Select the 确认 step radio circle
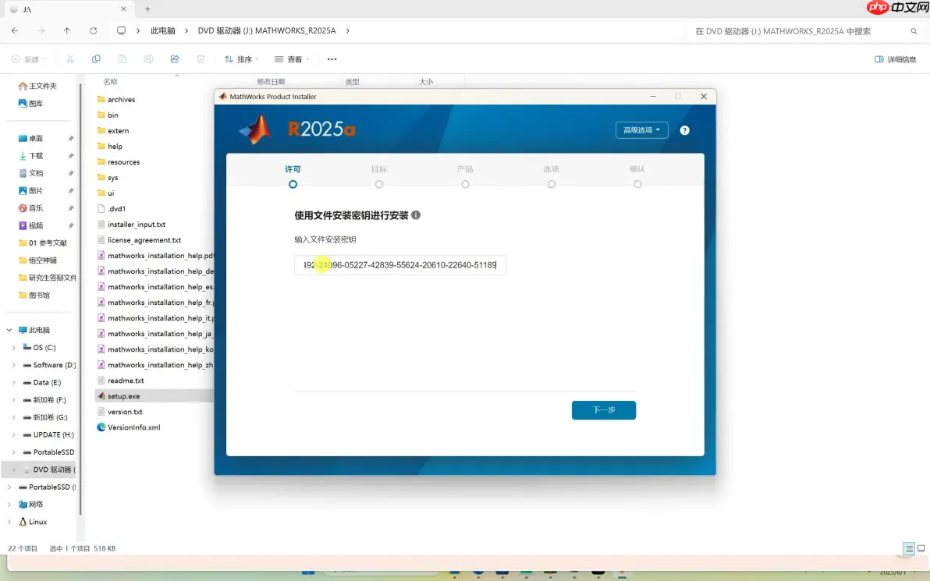 (x=637, y=184)
